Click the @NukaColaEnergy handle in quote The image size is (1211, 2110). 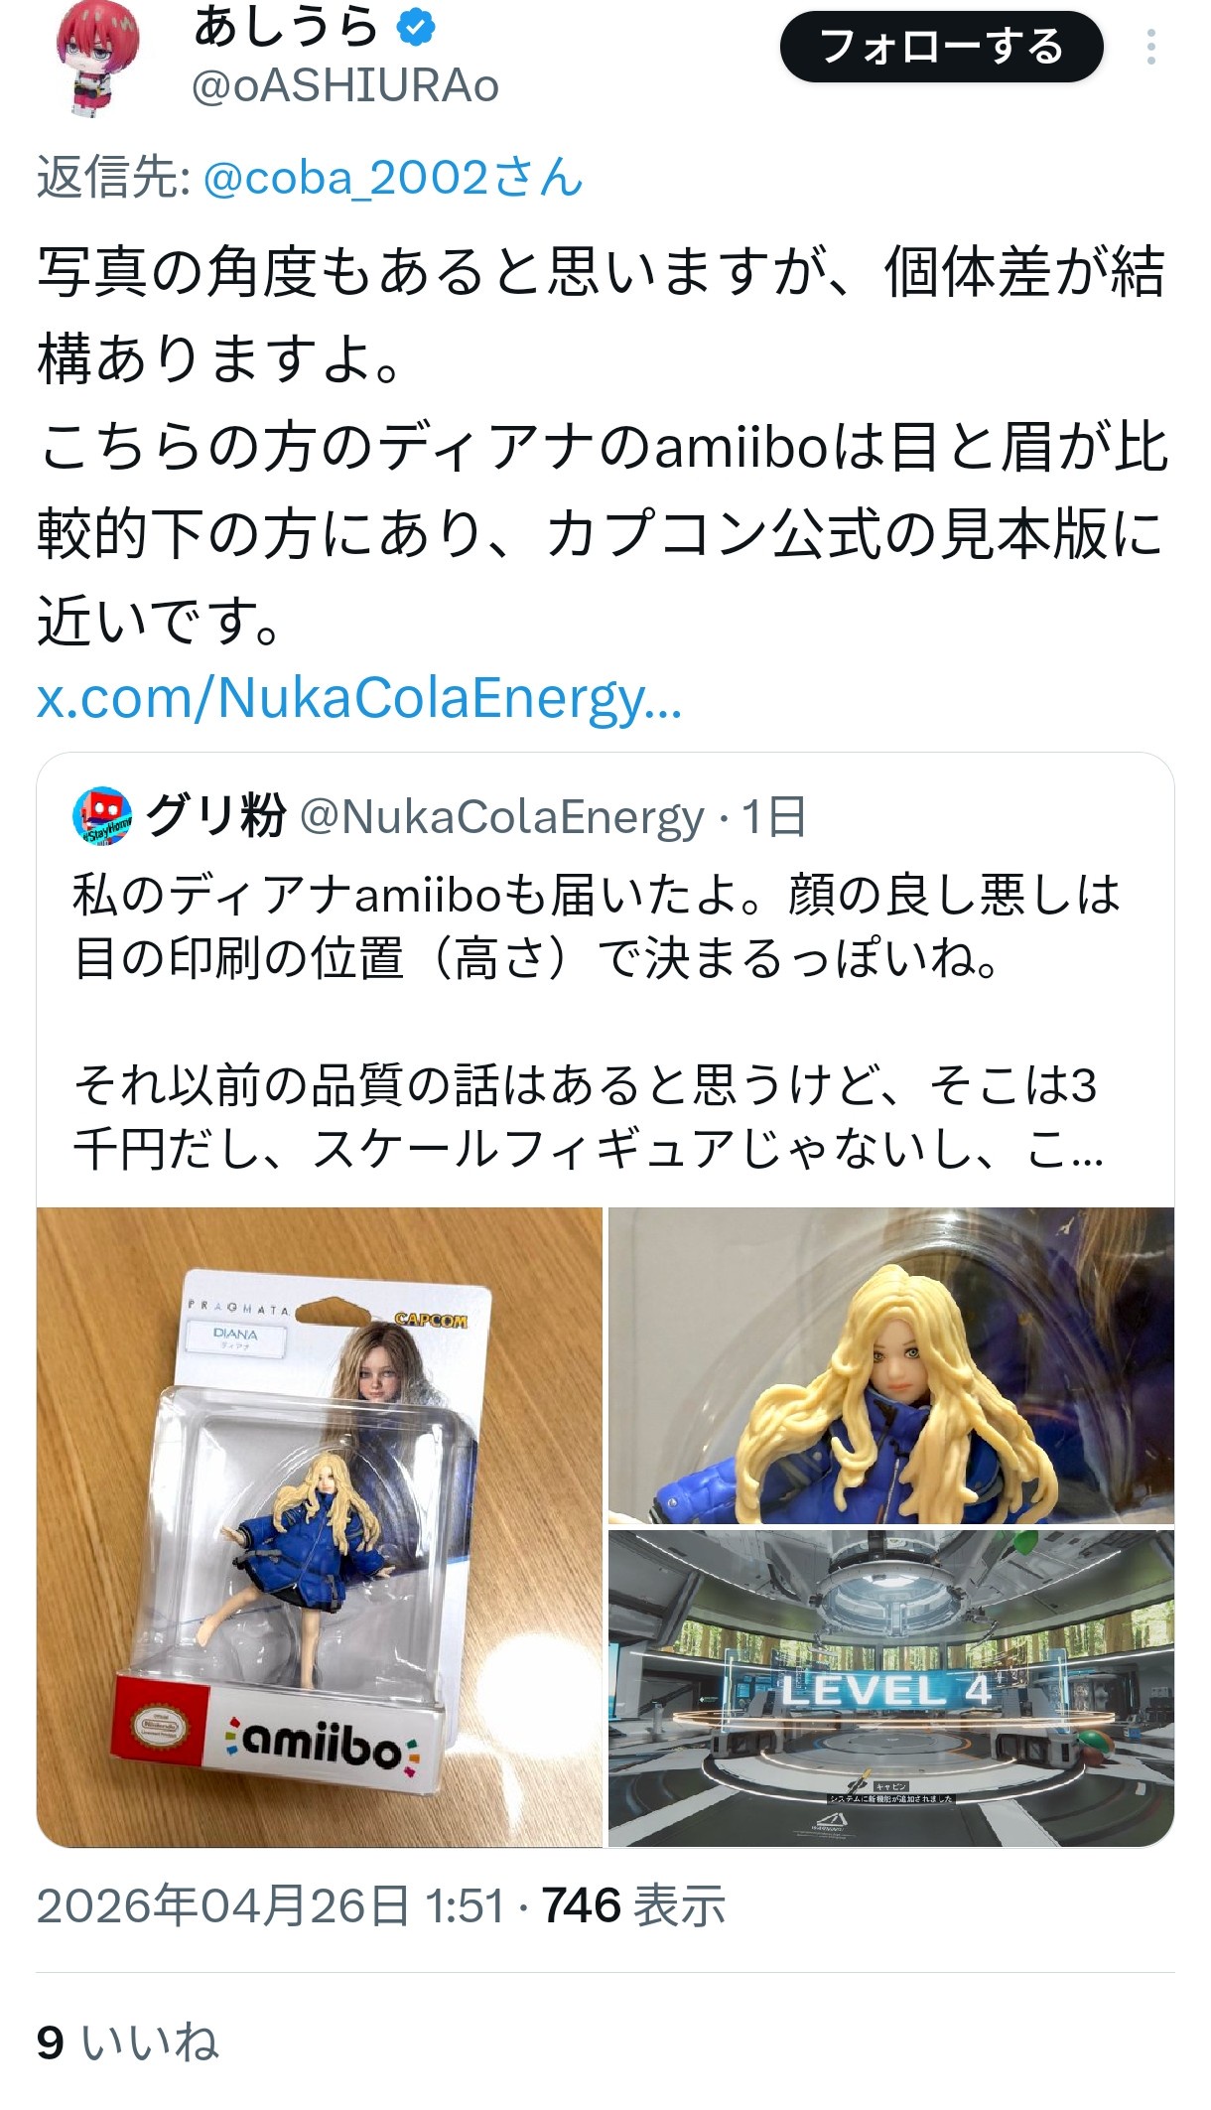[501, 817]
